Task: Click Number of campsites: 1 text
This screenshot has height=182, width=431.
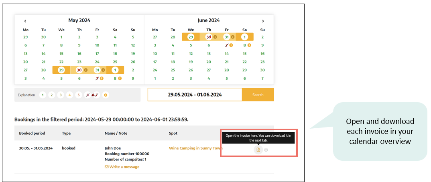Action: [x=126, y=159]
